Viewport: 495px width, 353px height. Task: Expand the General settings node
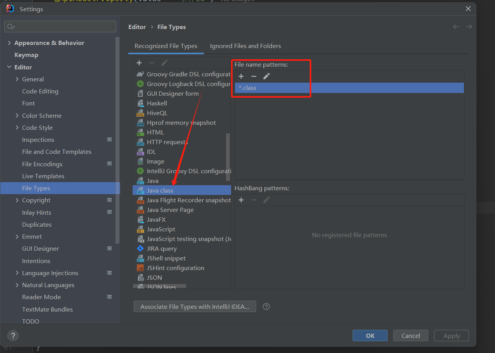coord(17,79)
